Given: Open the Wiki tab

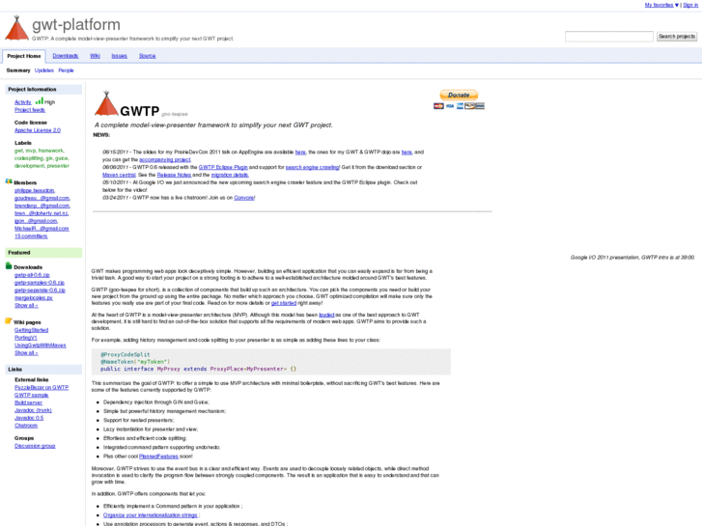Looking at the screenshot, I should [x=95, y=56].
